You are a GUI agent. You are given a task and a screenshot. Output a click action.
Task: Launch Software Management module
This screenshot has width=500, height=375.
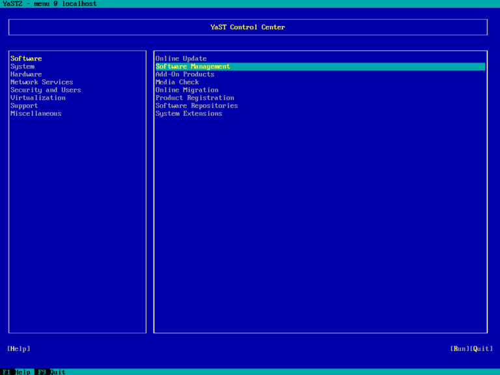[x=320, y=66]
